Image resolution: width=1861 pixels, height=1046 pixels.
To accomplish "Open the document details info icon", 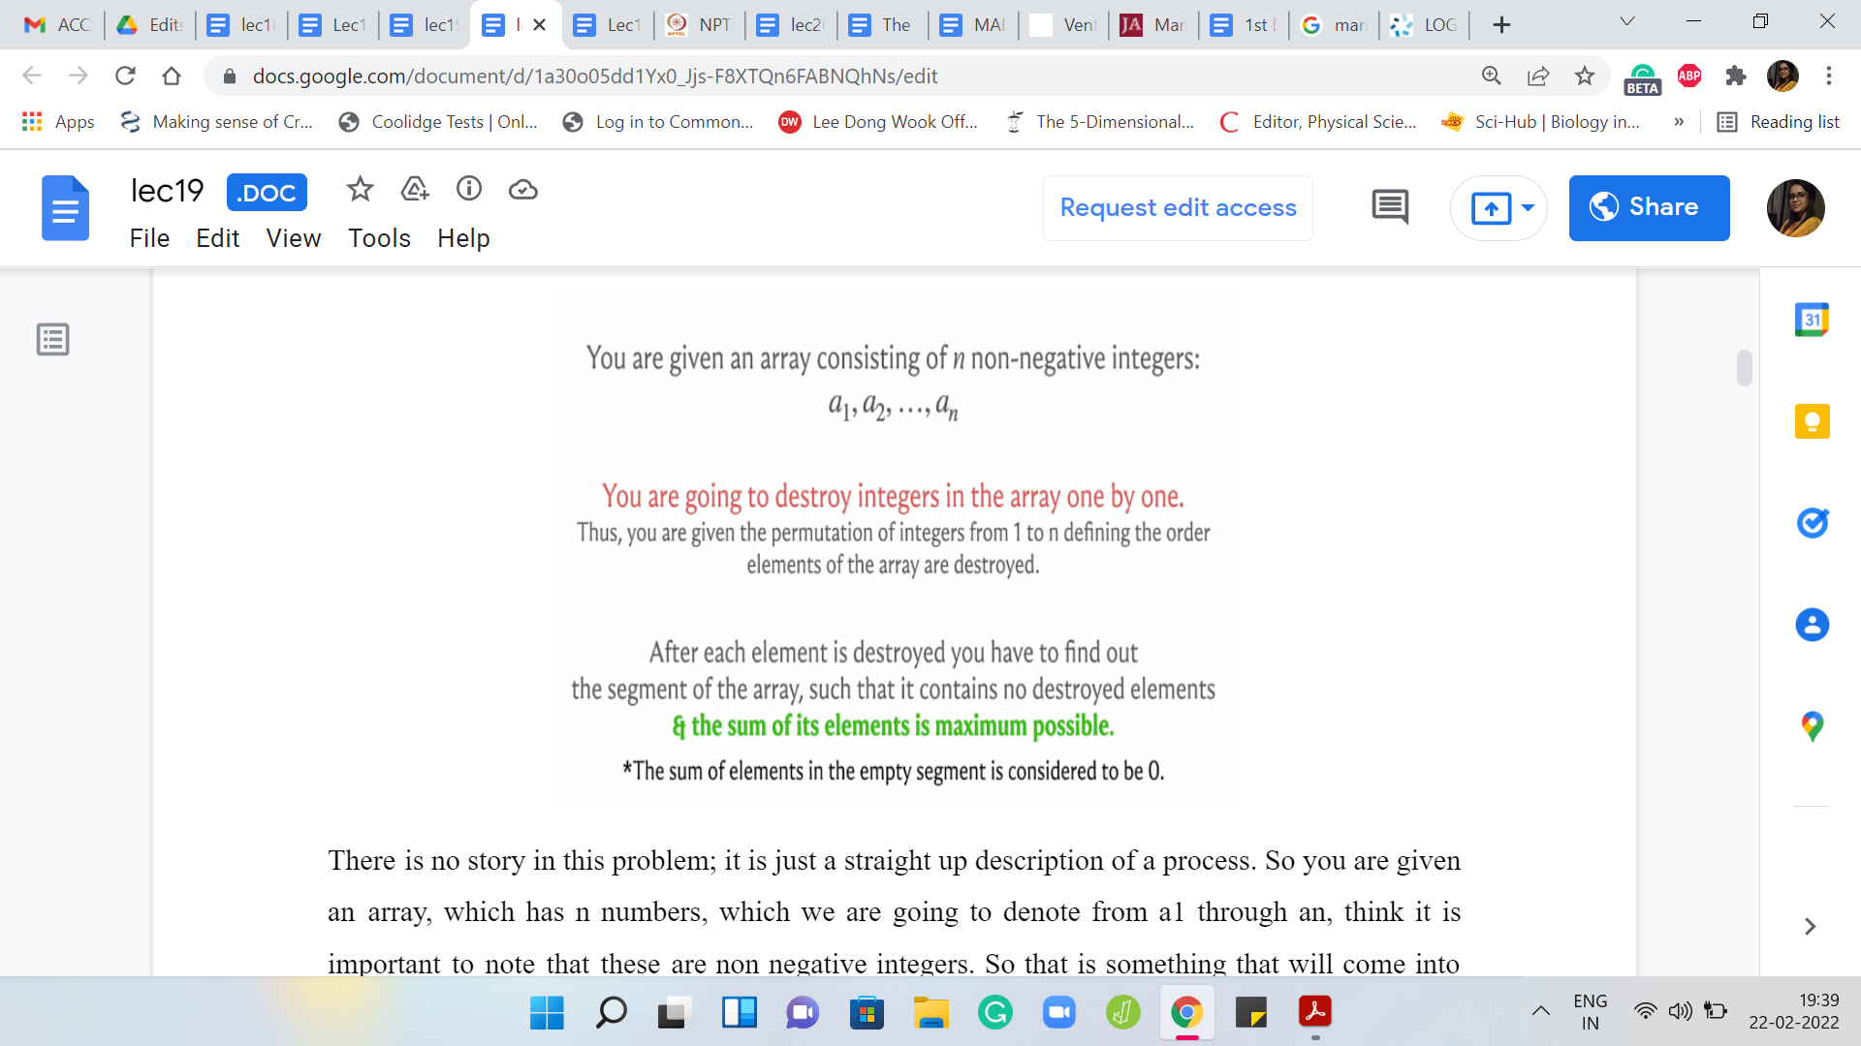I will tap(469, 189).
